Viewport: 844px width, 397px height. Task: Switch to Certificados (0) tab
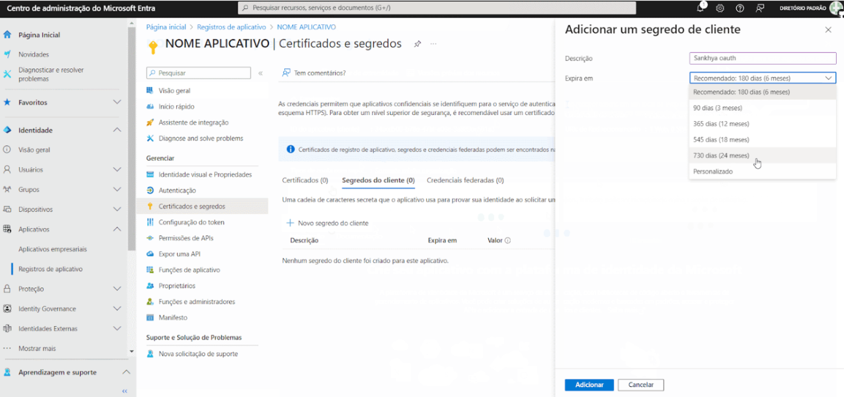click(x=305, y=180)
